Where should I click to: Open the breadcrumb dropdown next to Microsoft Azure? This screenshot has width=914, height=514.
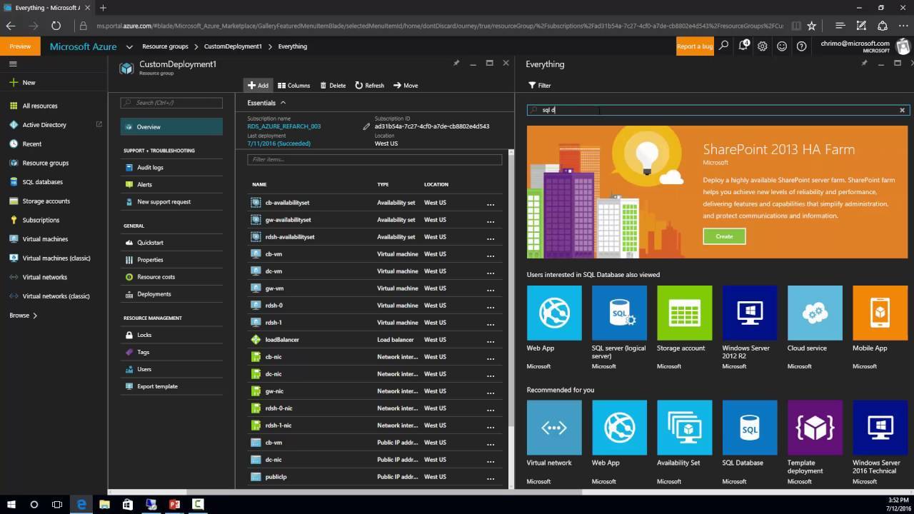129,46
